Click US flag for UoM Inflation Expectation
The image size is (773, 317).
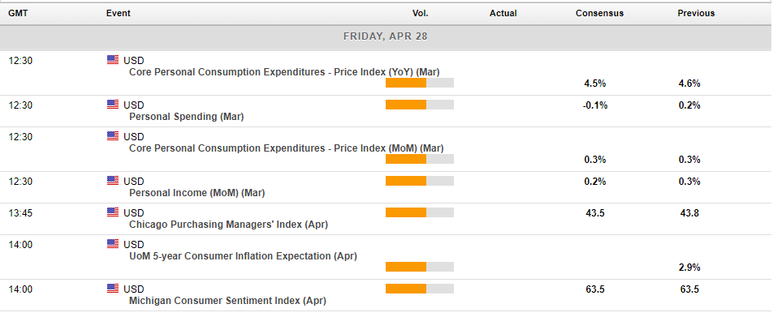coord(113,244)
